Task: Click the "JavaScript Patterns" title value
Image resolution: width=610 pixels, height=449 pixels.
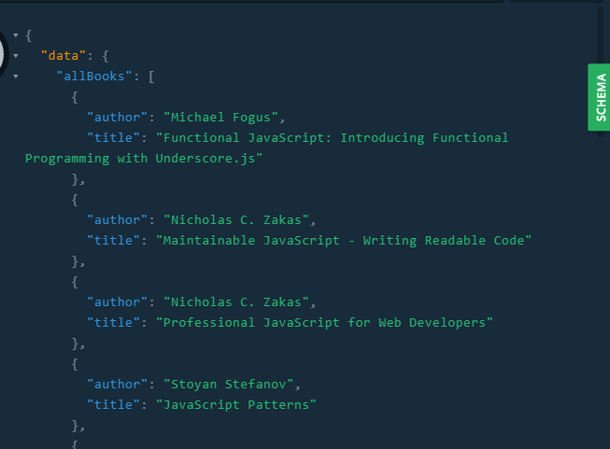Action: [x=235, y=405]
